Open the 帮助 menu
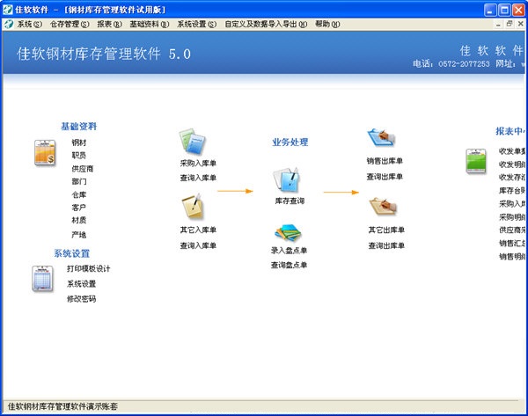 pyautogui.click(x=327, y=25)
